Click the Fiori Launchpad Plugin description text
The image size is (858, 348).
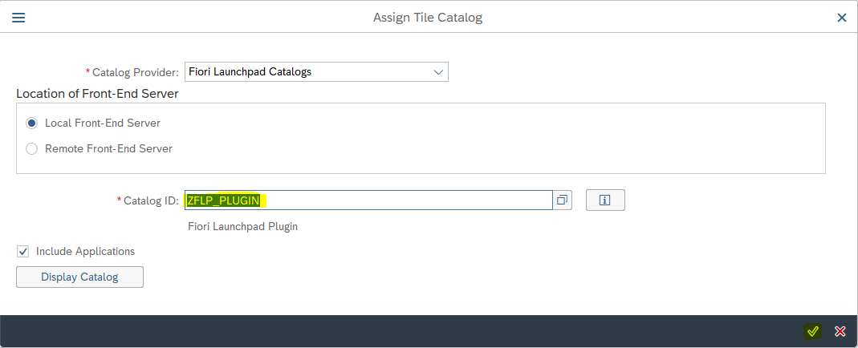pos(242,226)
